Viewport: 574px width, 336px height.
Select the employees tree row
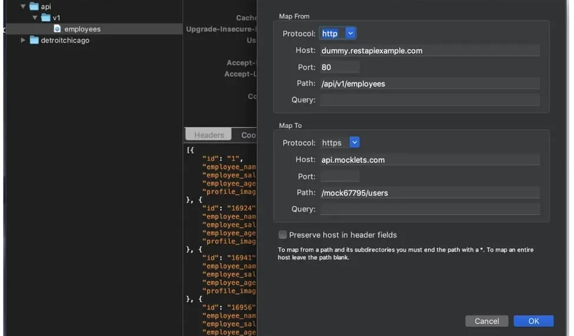point(94,29)
